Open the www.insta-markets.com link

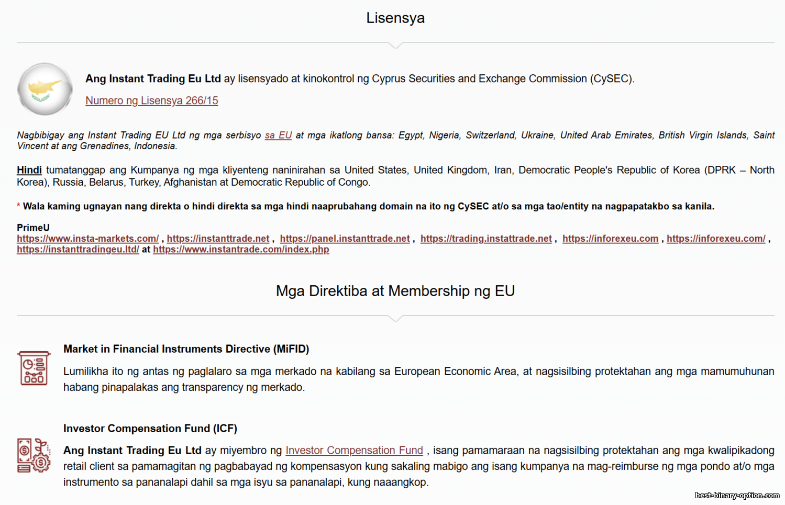click(87, 239)
